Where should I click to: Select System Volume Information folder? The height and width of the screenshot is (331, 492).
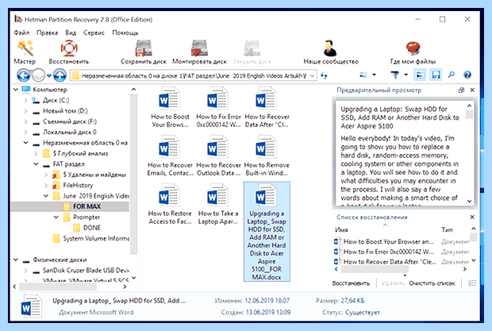(96, 238)
